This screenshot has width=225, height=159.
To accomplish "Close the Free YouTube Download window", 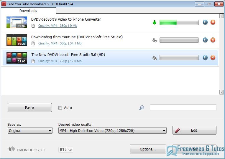I will [x=219, y=4].
